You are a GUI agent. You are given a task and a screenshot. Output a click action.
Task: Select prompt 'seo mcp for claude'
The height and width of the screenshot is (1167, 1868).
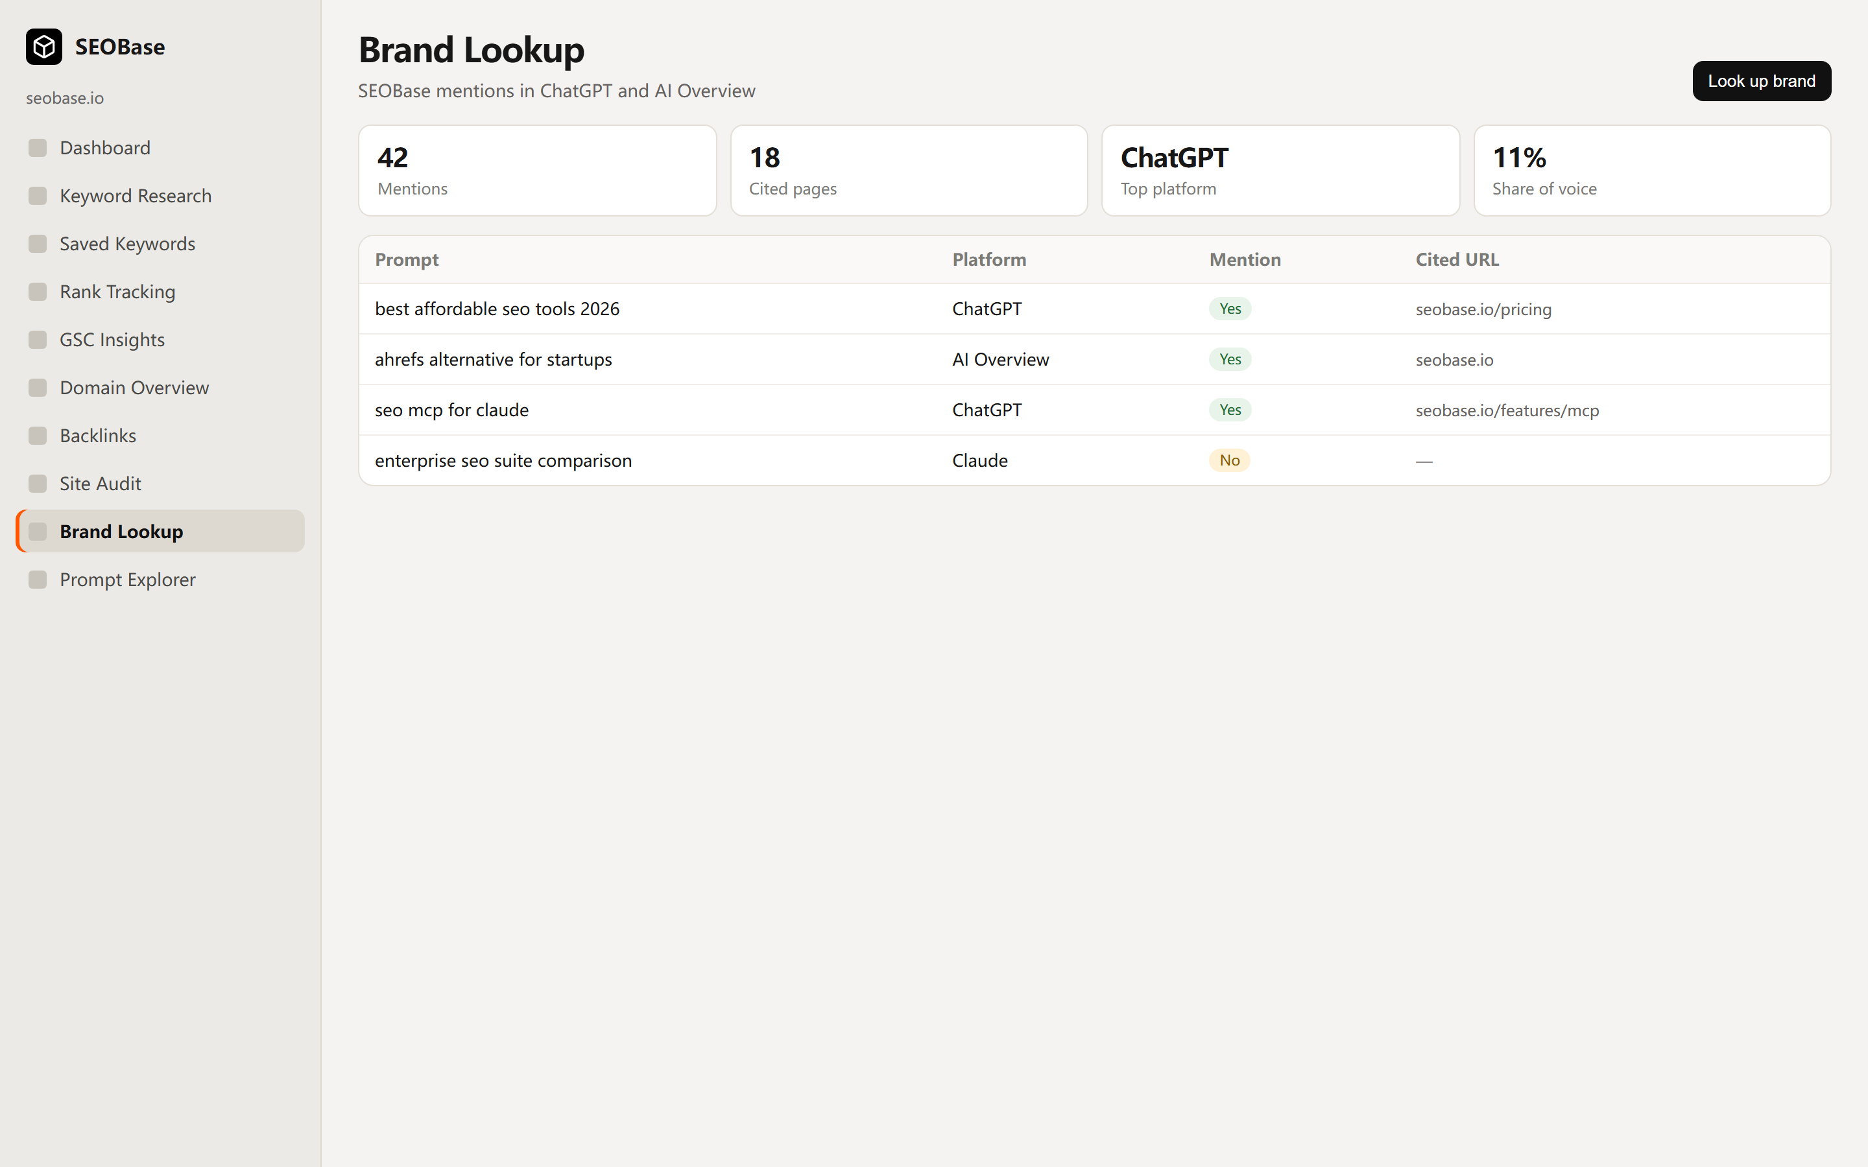point(451,410)
